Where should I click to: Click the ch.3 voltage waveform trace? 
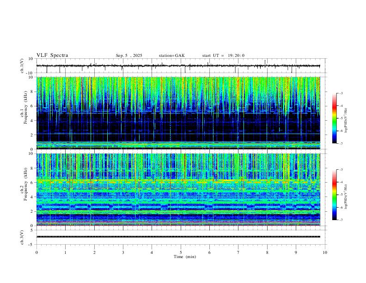coord(178,237)
